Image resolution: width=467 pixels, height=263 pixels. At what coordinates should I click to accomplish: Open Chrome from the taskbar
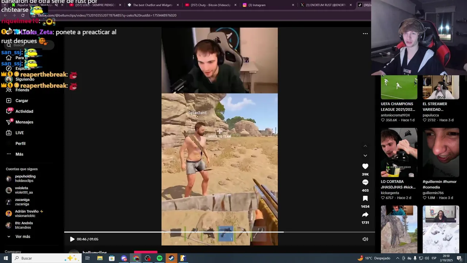click(x=136, y=258)
